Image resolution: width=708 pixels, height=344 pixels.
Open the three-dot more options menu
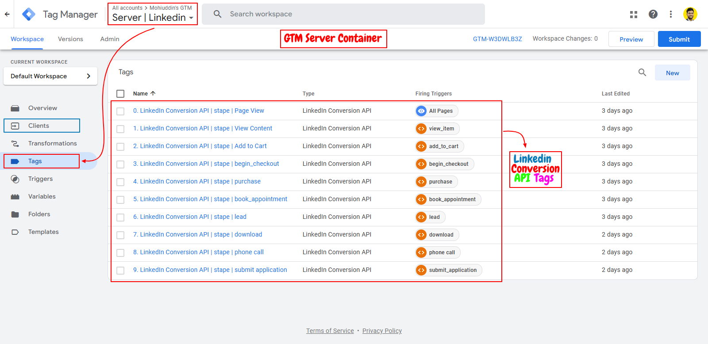tap(671, 14)
